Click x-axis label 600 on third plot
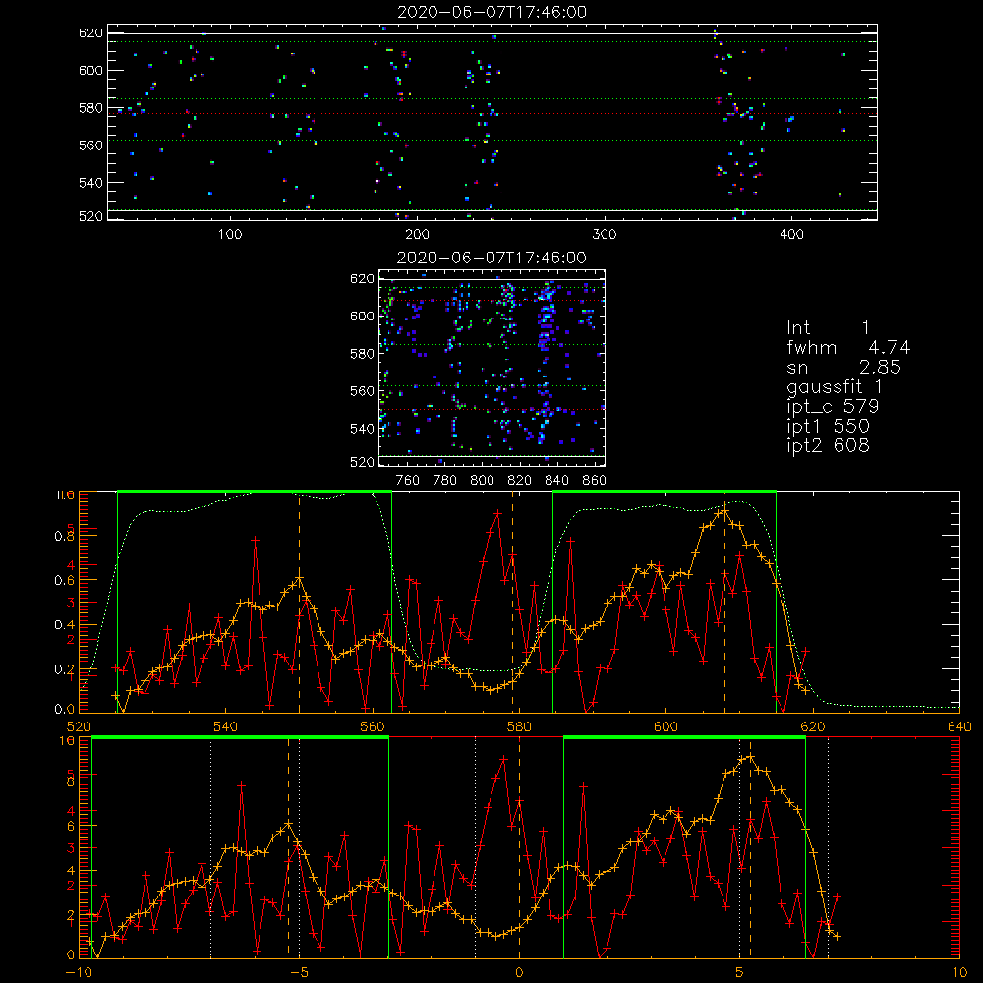Image resolution: width=983 pixels, height=983 pixels. 665,726
